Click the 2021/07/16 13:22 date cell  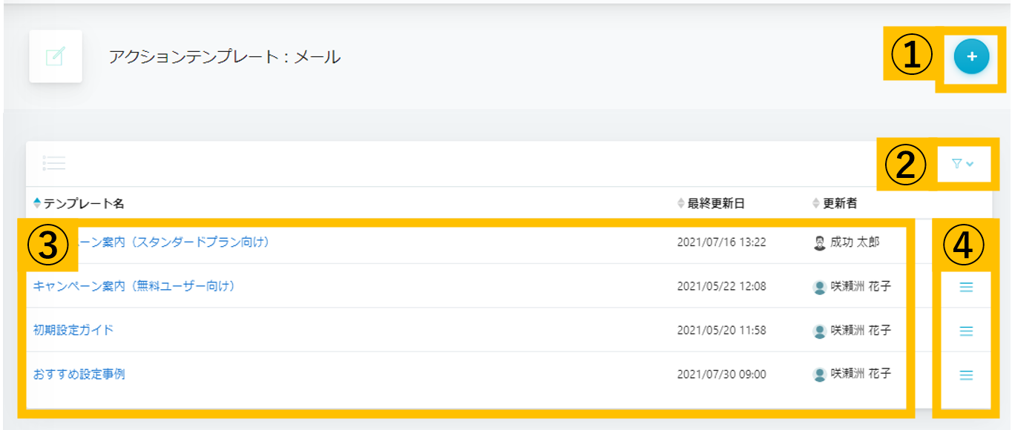pyautogui.click(x=722, y=242)
